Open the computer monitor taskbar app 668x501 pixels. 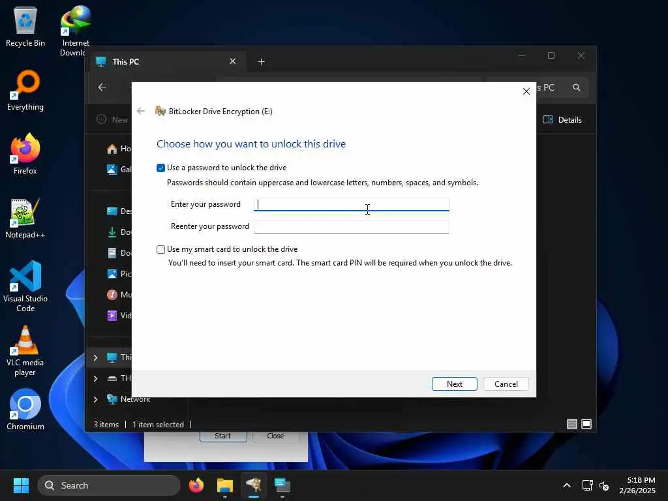point(282,485)
